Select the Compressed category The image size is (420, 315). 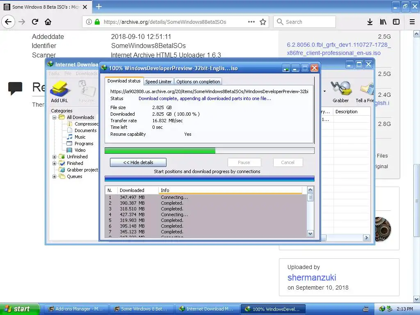86,124
